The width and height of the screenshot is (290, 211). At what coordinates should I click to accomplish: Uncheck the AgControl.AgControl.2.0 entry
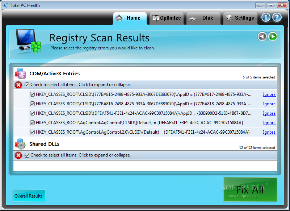[x=32, y=132]
